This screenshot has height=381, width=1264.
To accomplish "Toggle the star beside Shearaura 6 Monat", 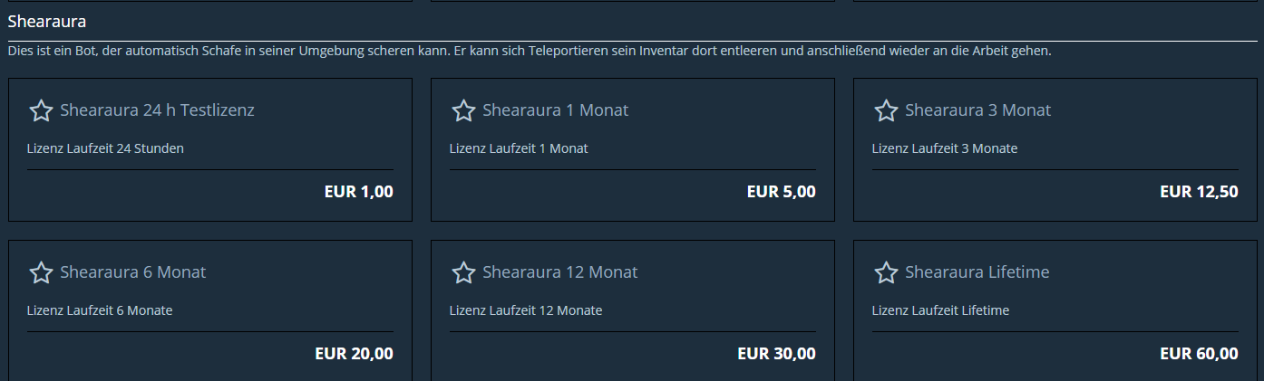I will [x=41, y=272].
